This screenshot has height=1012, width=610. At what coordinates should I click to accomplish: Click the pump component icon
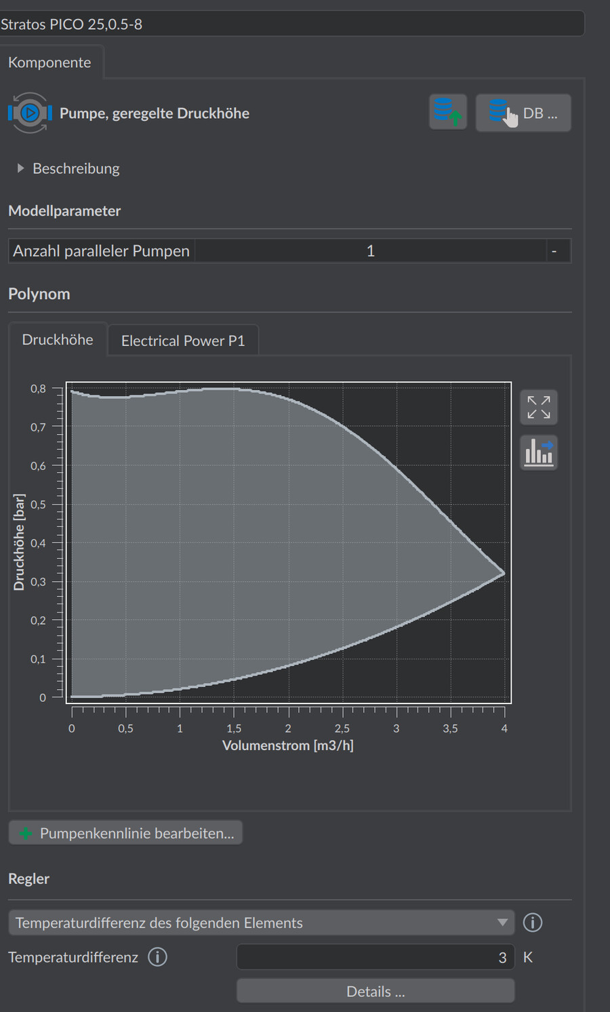point(30,113)
